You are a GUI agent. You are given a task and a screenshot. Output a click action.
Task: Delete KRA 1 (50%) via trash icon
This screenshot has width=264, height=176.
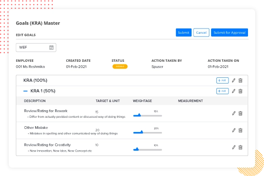[240, 91]
